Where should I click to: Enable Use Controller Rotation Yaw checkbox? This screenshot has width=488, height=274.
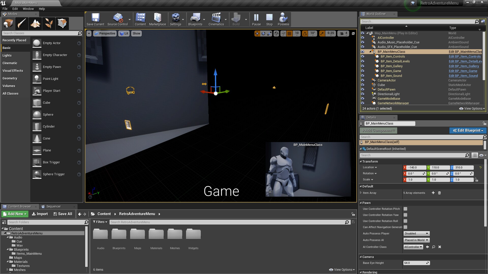point(405,215)
